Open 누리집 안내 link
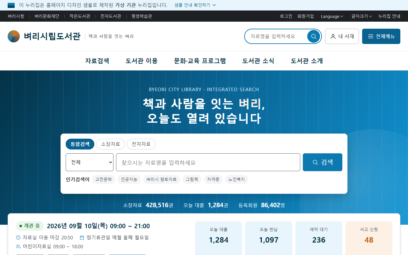The width and height of the screenshot is (408, 255). 389,16
